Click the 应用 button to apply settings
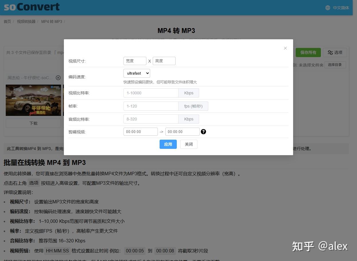 168,144
